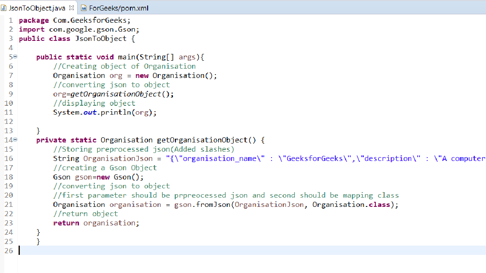Click comment '//Storing preprocessed json(Added slashes)'
Screen dimensions: 486x273
point(143,149)
